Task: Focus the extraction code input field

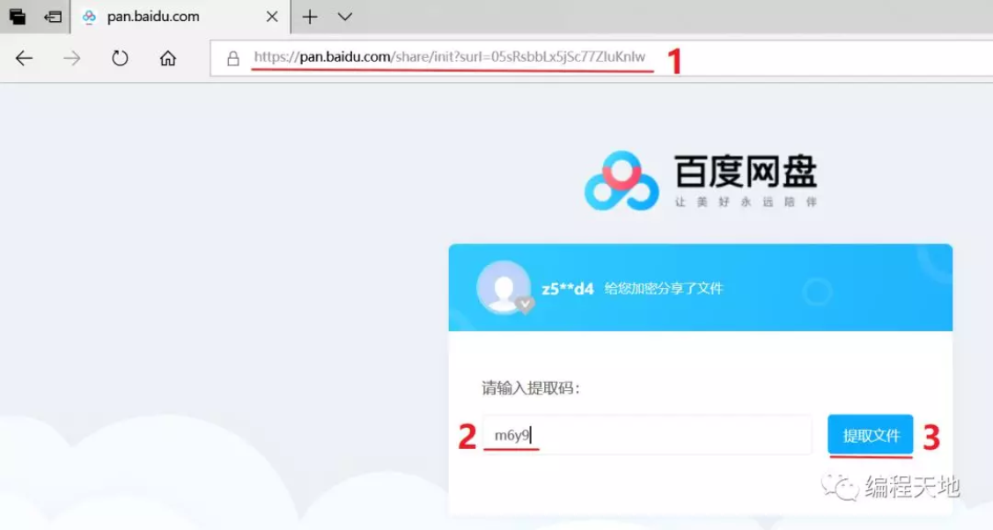Action: [646, 435]
